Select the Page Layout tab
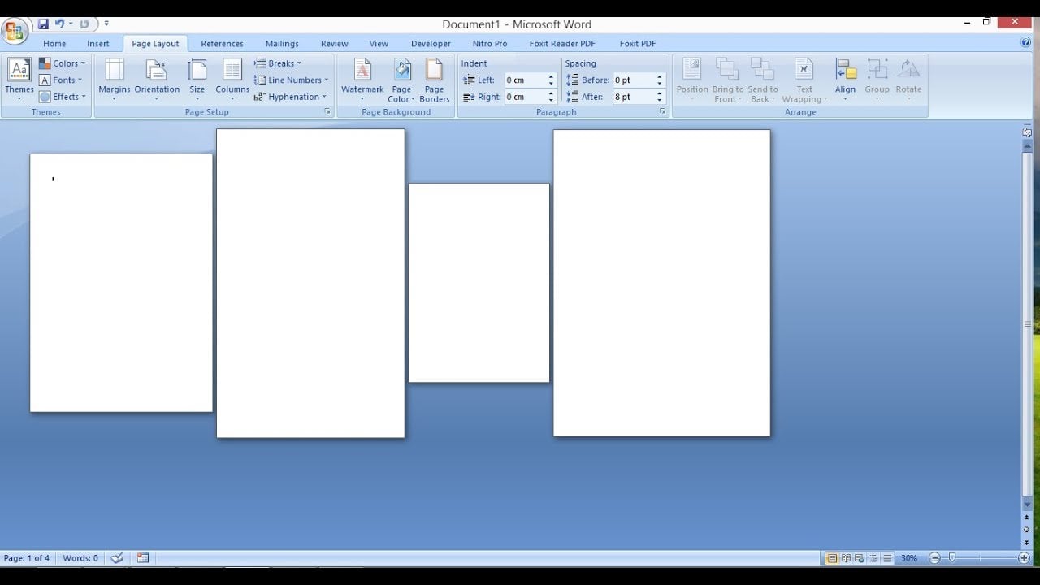Screen dimensions: 1040x585 point(155,44)
